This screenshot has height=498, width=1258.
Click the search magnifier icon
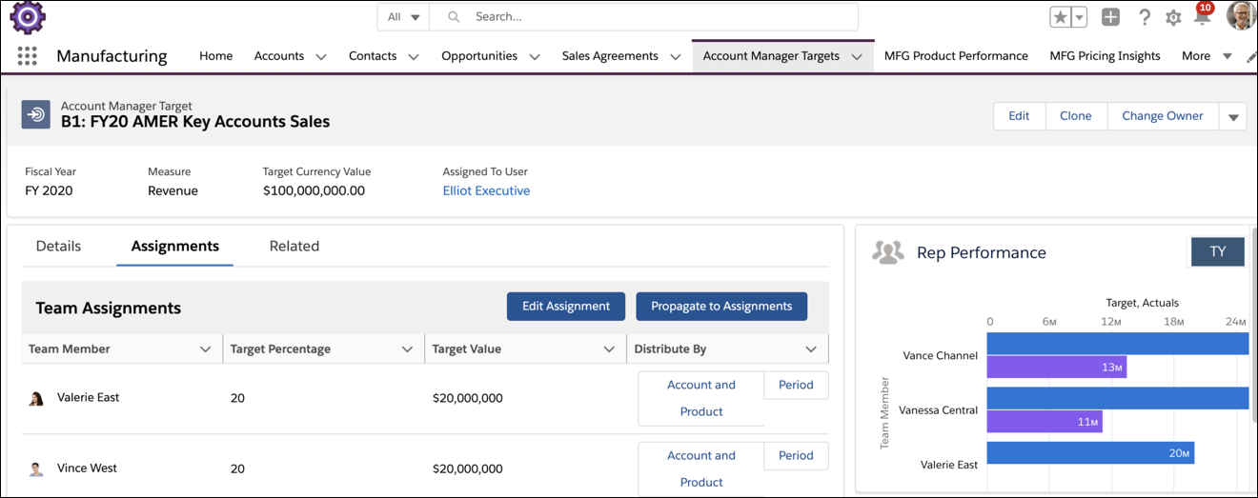coord(455,17)
